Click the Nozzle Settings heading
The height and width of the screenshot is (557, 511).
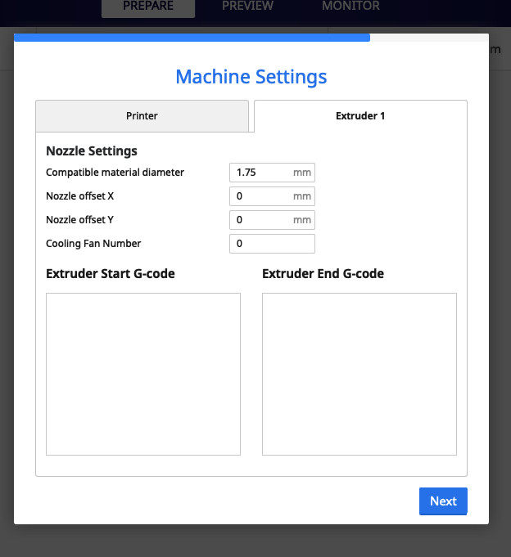[x=92, y=151]
